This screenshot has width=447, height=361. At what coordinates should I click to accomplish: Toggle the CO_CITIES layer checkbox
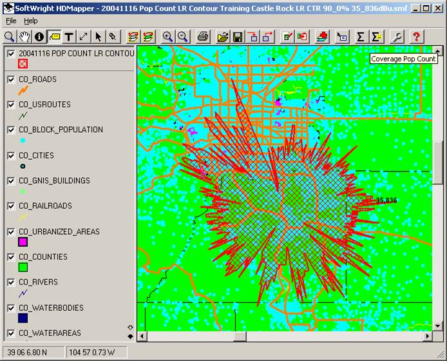click(11, 155)
